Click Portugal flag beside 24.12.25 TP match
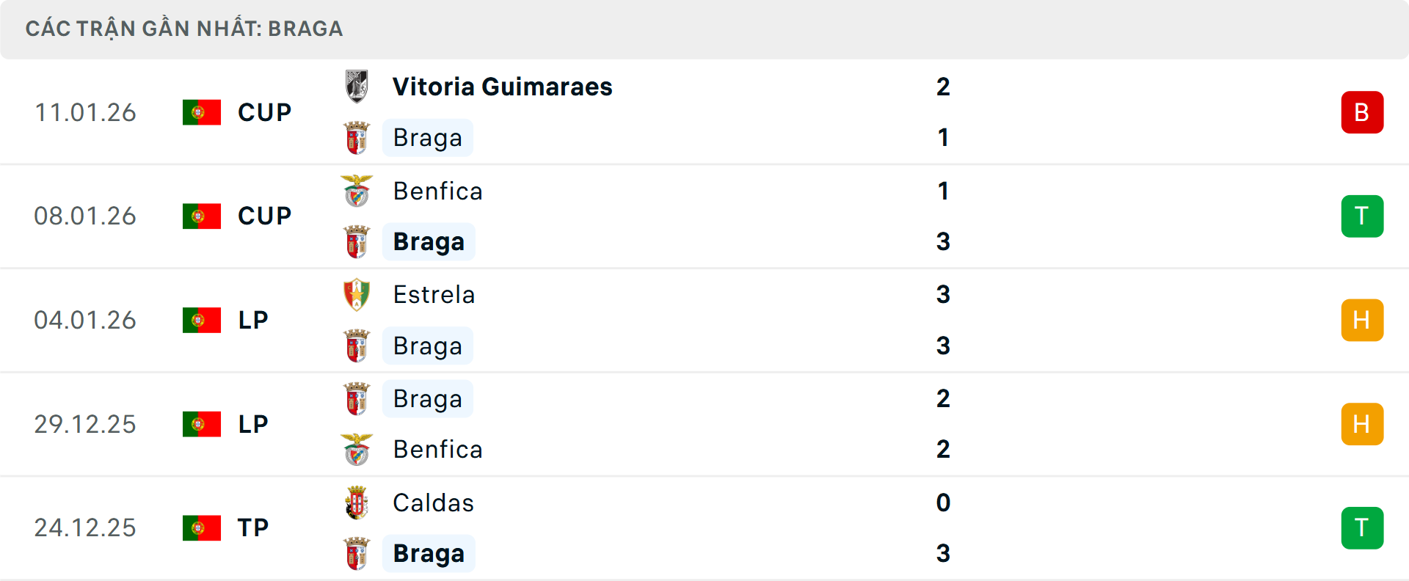1409x581 pixels. pyautogui.click(x=202, y=528)
